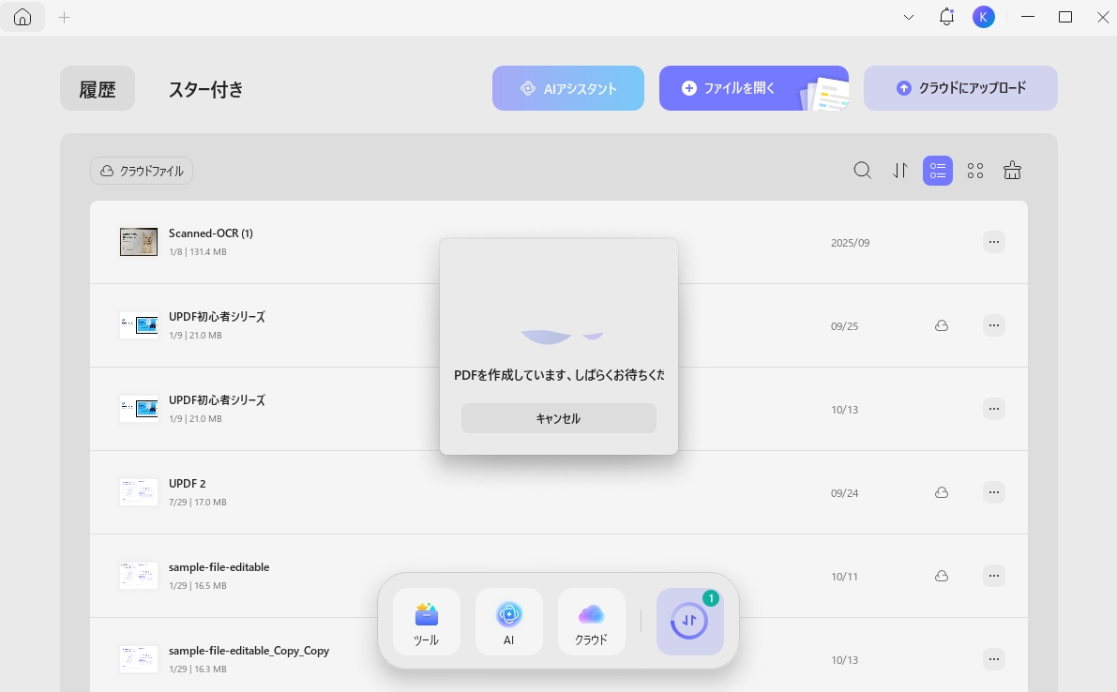
Task: Switch to grid view layout
Action: coord(975,171)
